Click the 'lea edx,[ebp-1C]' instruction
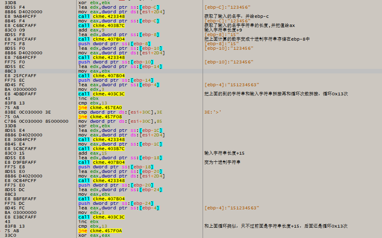The image size is (382, 238). click(x=120, y=131)
